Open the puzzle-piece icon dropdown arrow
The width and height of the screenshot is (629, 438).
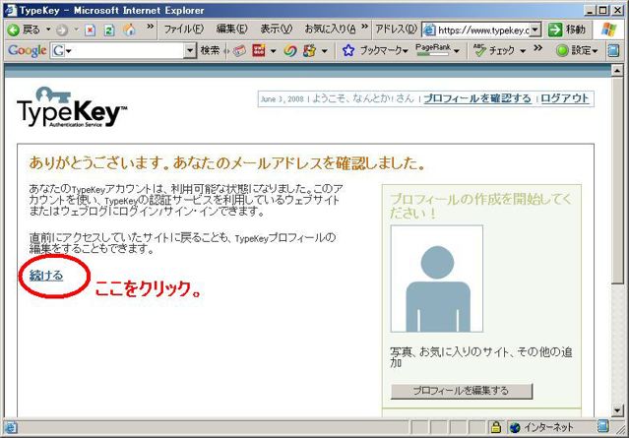[325, 51]
